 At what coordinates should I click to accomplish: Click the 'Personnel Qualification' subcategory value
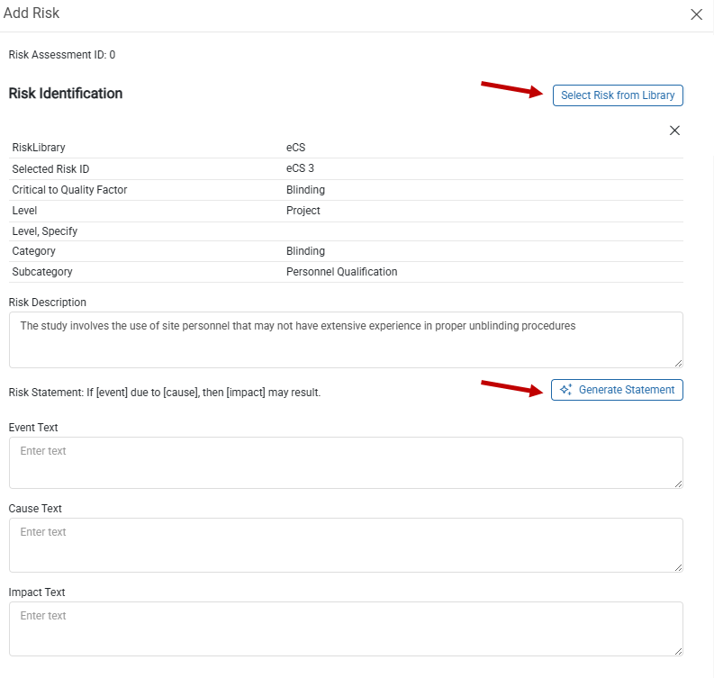click(341, 272)
